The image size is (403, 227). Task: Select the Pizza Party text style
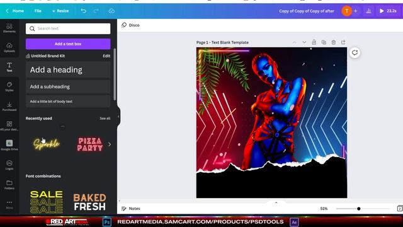pos(89,144)
